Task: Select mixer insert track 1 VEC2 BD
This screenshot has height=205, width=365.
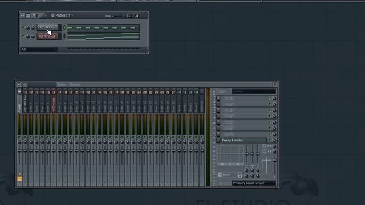Action: coord(25,104)
